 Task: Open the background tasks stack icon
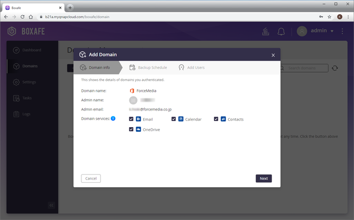(x=265, y=31)
